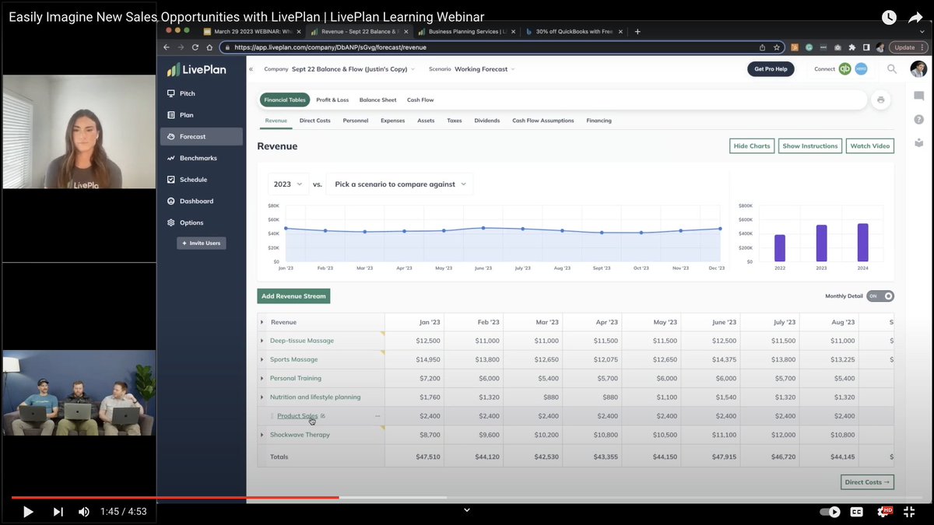Viewport: 934px width, 525px height.
Task: Select the Direct Costs forecast tab
Action: coord(314,121)
